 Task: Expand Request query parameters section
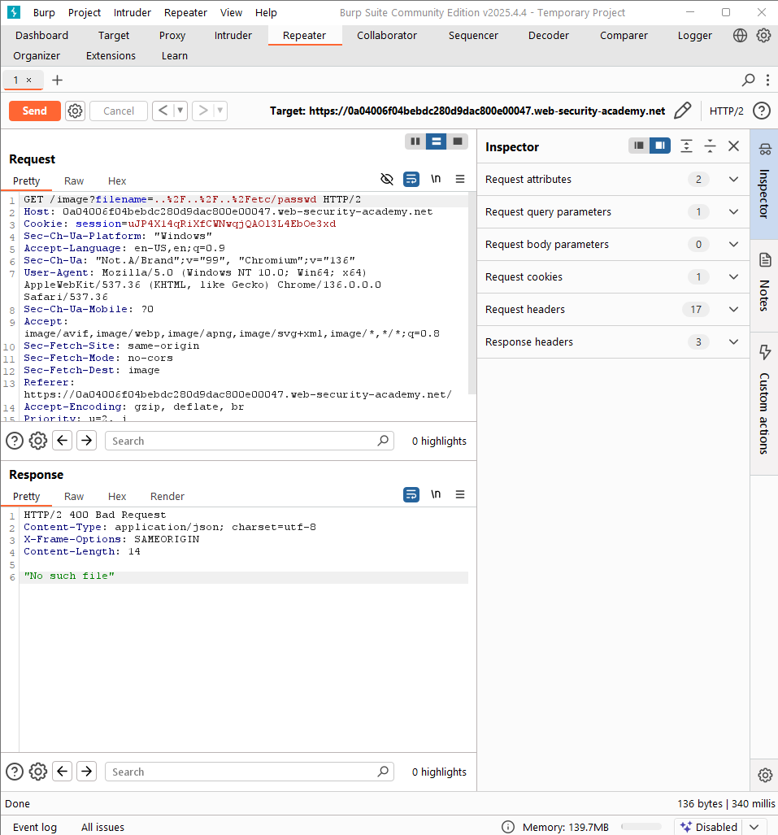[x=613, y=212]
